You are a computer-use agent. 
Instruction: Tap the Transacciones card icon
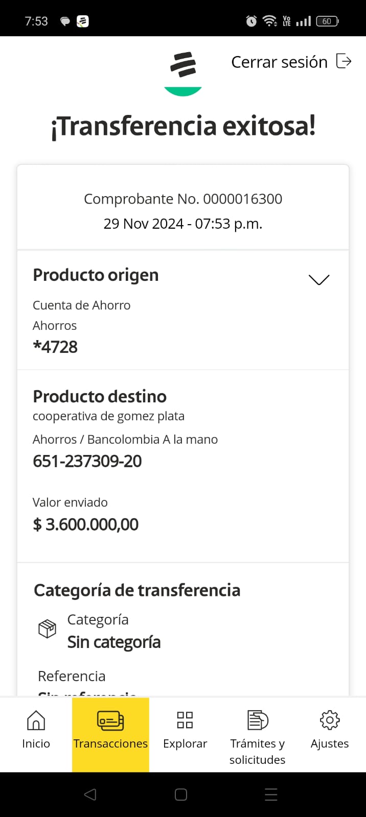[x=110, y=720]
